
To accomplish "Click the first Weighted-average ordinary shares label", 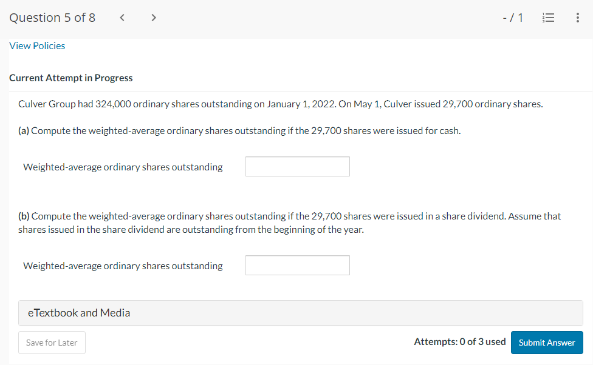I will click(x=123, y=167).
